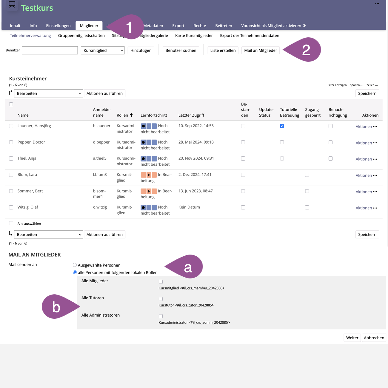Open Zeilen row options dots

[x=377, y=85]
